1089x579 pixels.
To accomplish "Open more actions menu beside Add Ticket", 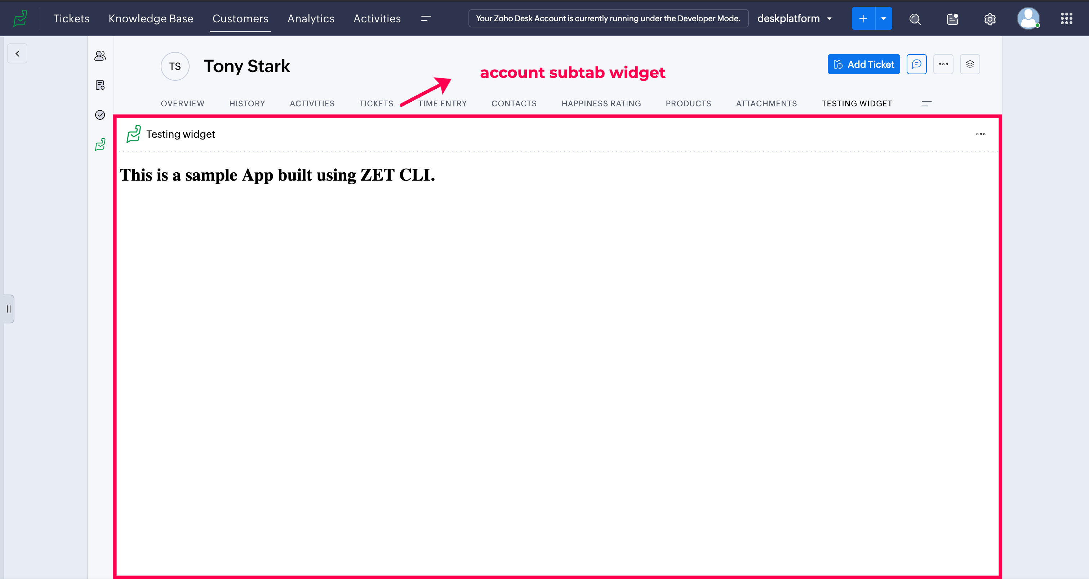I will (x=943, y=64).
